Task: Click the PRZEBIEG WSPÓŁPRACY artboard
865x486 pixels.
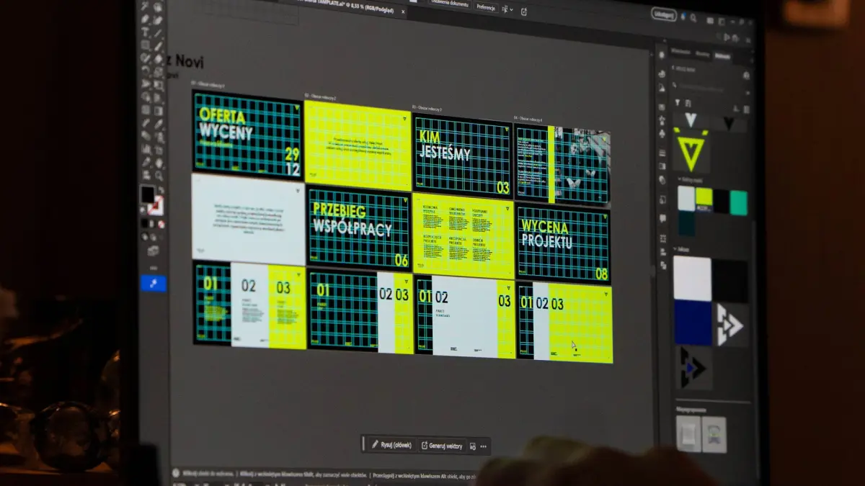Action: pyautogui.click(x=358, y=228)
